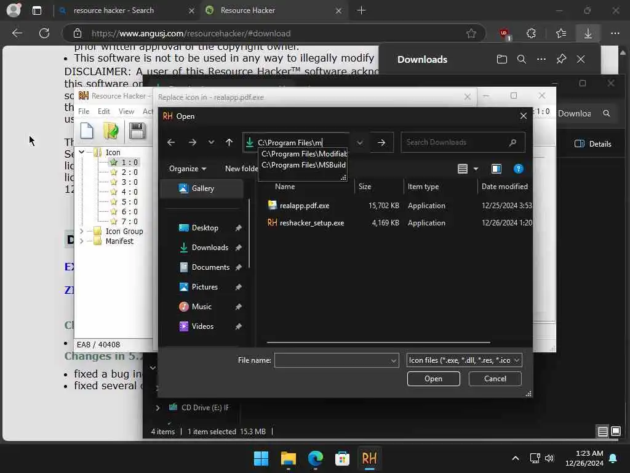Viewport: 630px width, 473px height.
Task: Open Documents in the navigation pane
Action: point(210,267)
